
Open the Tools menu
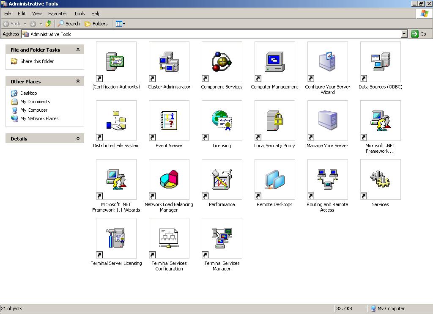(x=79, y=14)
